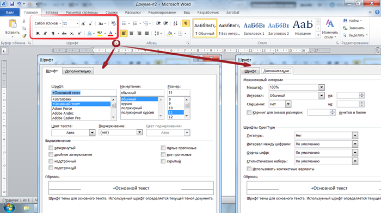Toggle italic formatting in ribbon
381x213 pixels.
click(45, 33)
